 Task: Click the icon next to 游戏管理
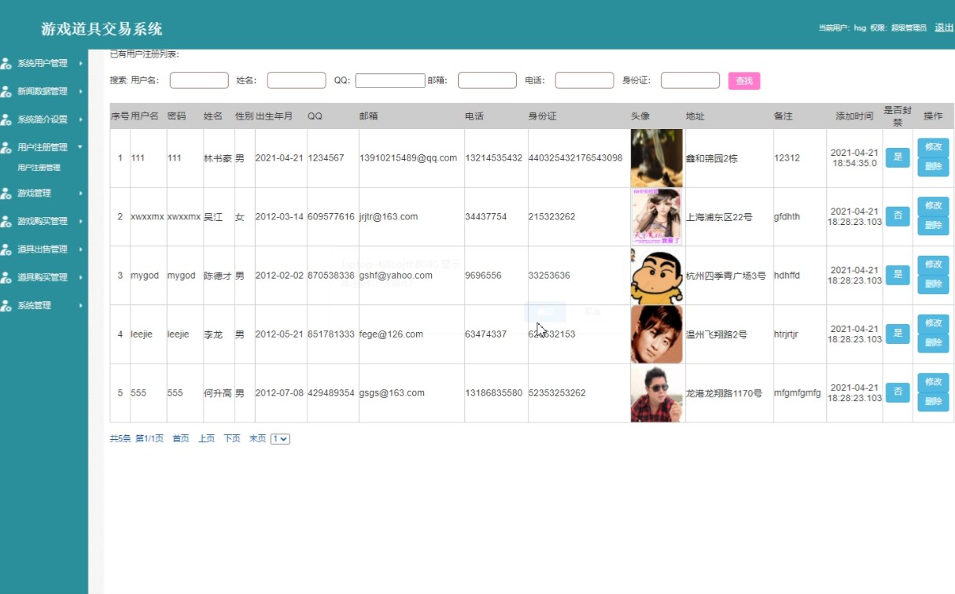click(6, 193)
